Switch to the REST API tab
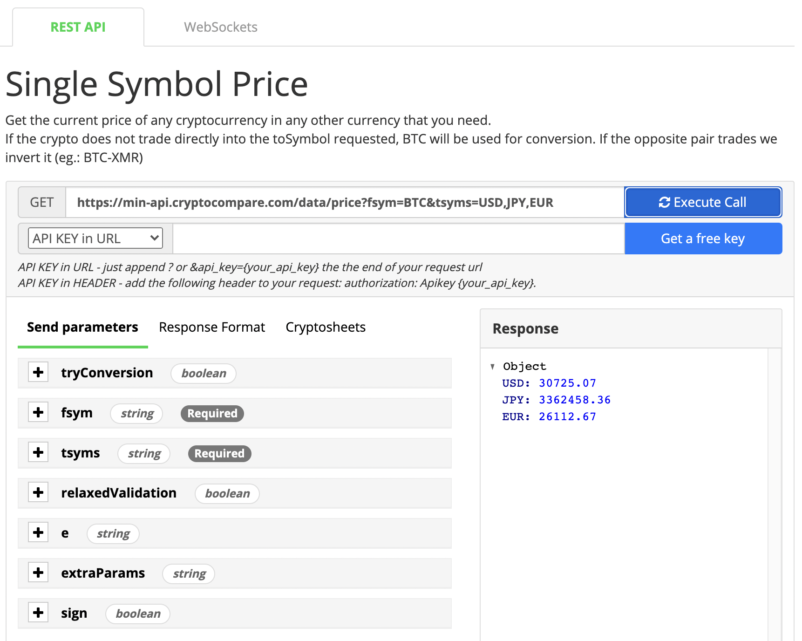802x641 pixels. coord(78,27)
